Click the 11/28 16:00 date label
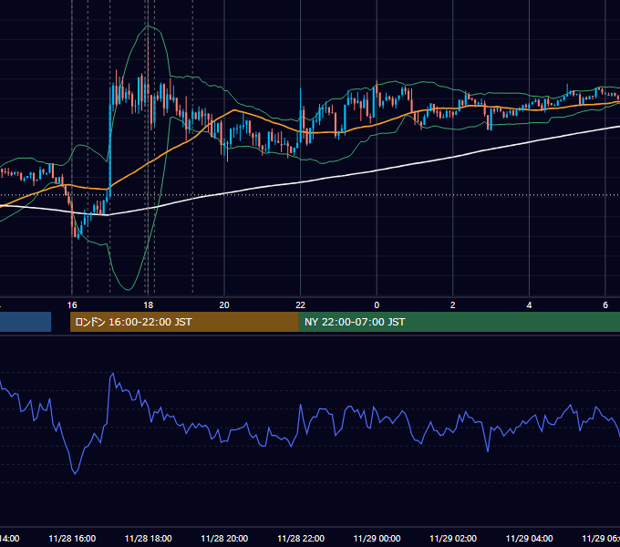620x547 pixels. [72, 539]
